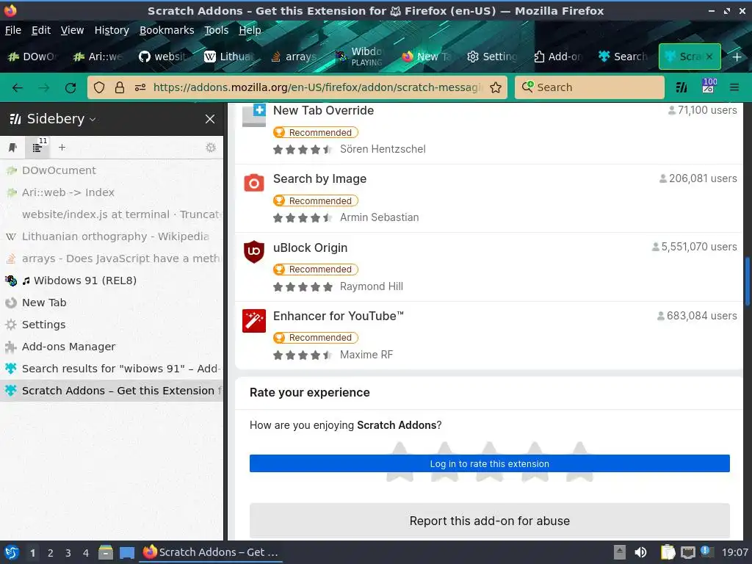Viewport: 752px width, 564px height.
Task: Expand the Sidebery sidebar switcher dropdown
Action: (x=93, y=120)
